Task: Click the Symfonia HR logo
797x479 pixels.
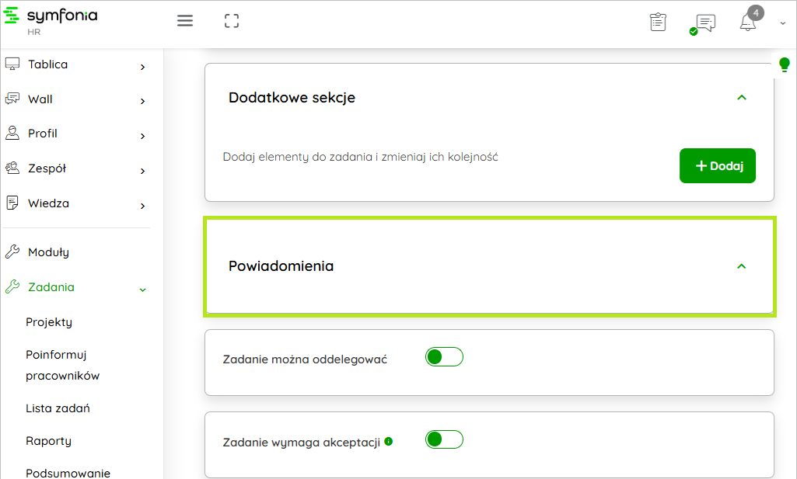Action: point(51,21)
